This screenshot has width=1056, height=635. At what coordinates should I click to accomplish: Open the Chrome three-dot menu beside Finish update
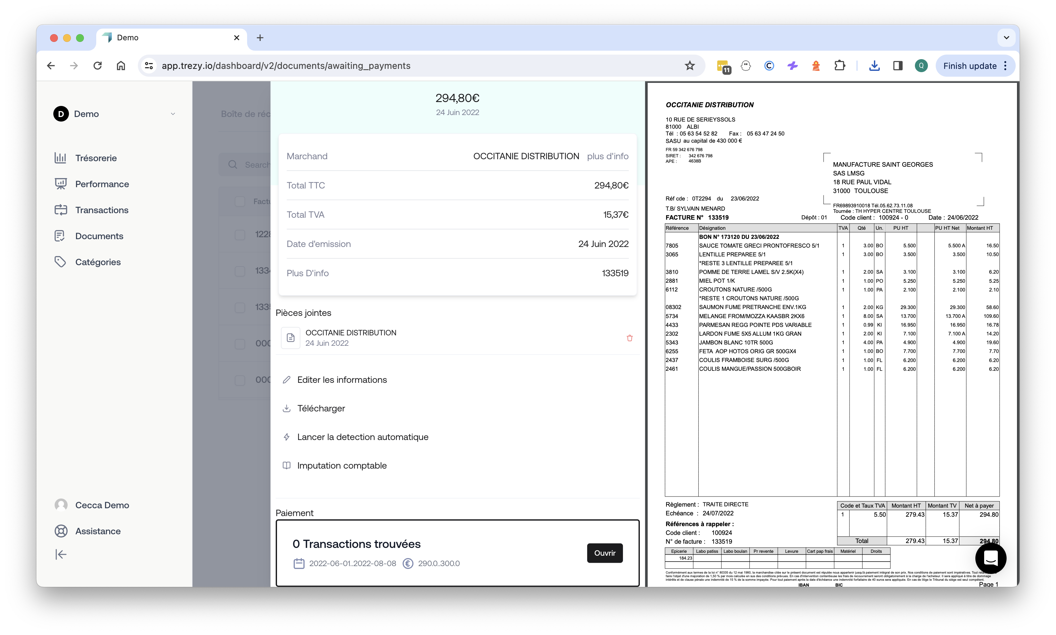[1006, 66]
